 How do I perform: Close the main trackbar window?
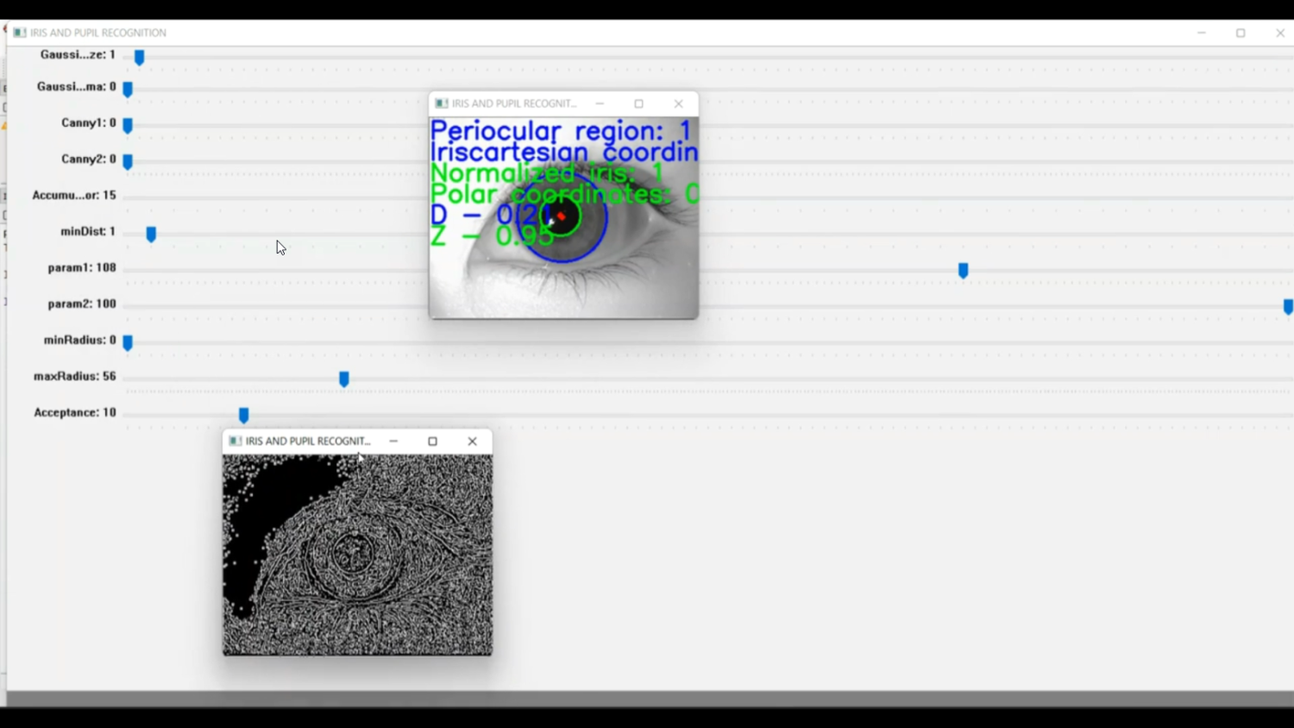point(1280,33)
